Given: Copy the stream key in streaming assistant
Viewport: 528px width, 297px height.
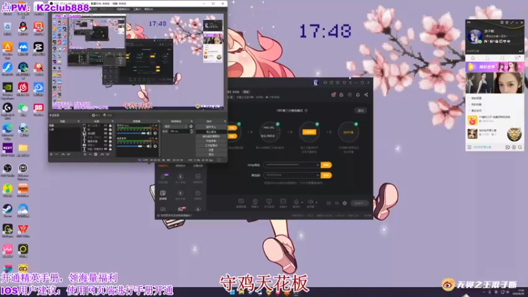Looking at the screenshot, I should (x=326, y=176).
